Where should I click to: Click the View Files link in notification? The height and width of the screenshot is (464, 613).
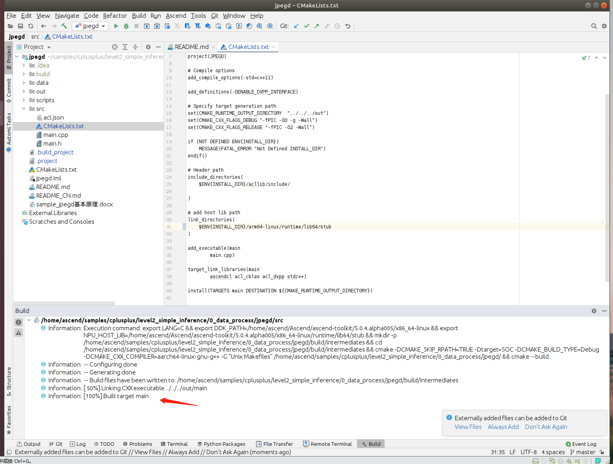(x=468, y=427)
